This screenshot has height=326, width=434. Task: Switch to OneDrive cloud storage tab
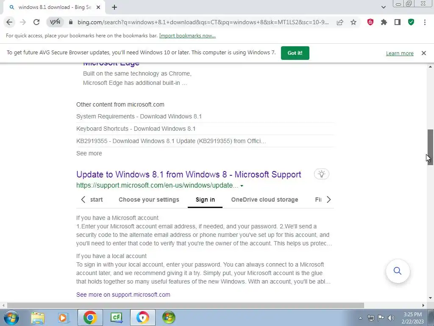[264, 200]
